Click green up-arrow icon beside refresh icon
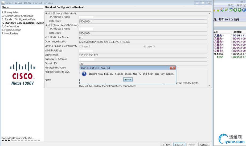This screenshot has height=146, width=246. pos(235,10)
